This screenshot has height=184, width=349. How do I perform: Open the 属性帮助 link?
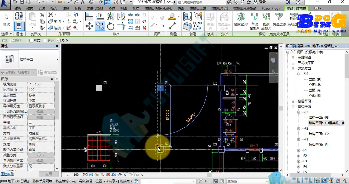tap(7, 174)
